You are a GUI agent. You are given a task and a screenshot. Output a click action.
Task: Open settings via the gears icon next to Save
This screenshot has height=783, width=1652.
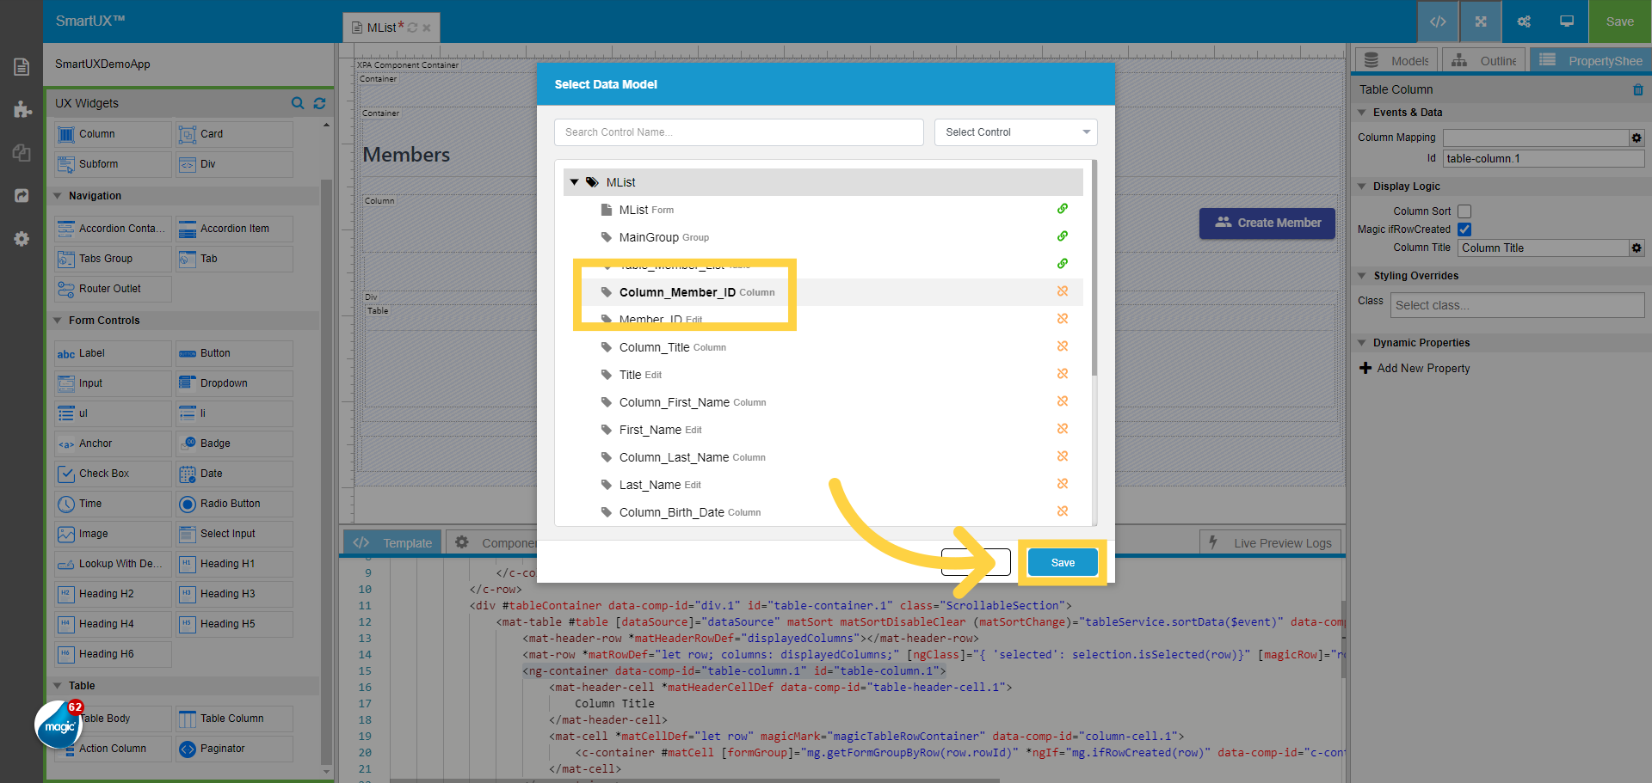point(1523,21)
